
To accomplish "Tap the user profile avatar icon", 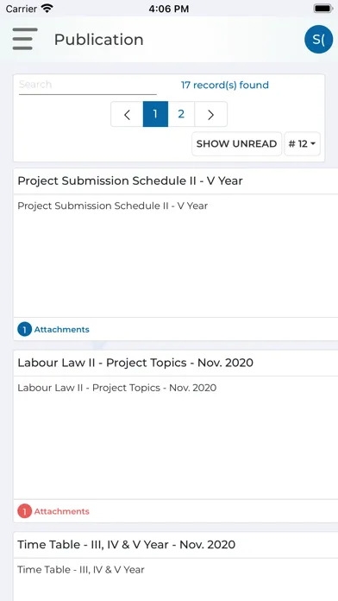I will (x=318, y=39).
